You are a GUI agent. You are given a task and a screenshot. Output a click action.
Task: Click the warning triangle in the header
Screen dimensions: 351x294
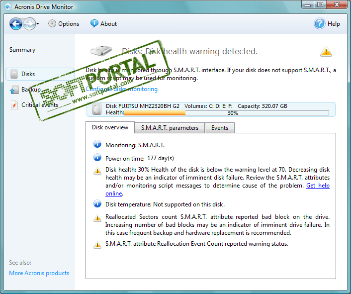pyautogui.click(x=326, y=51)
